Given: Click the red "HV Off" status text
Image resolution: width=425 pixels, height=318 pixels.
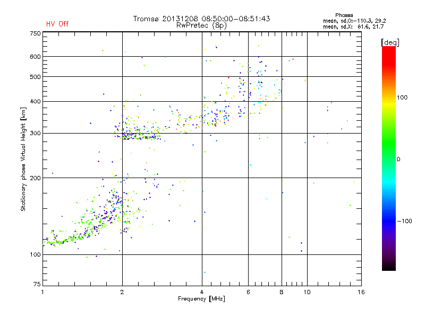Looking at the screenshot, I should (x=57, y=24).
